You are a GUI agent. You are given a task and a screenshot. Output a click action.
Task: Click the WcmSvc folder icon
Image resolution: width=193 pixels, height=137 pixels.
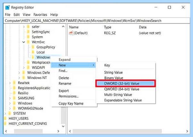click(28, 42)
